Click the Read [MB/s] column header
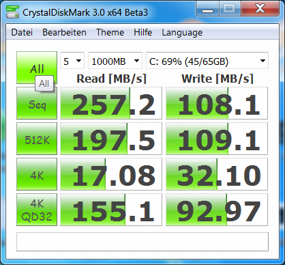285x265 pixels. click(111, 79)
